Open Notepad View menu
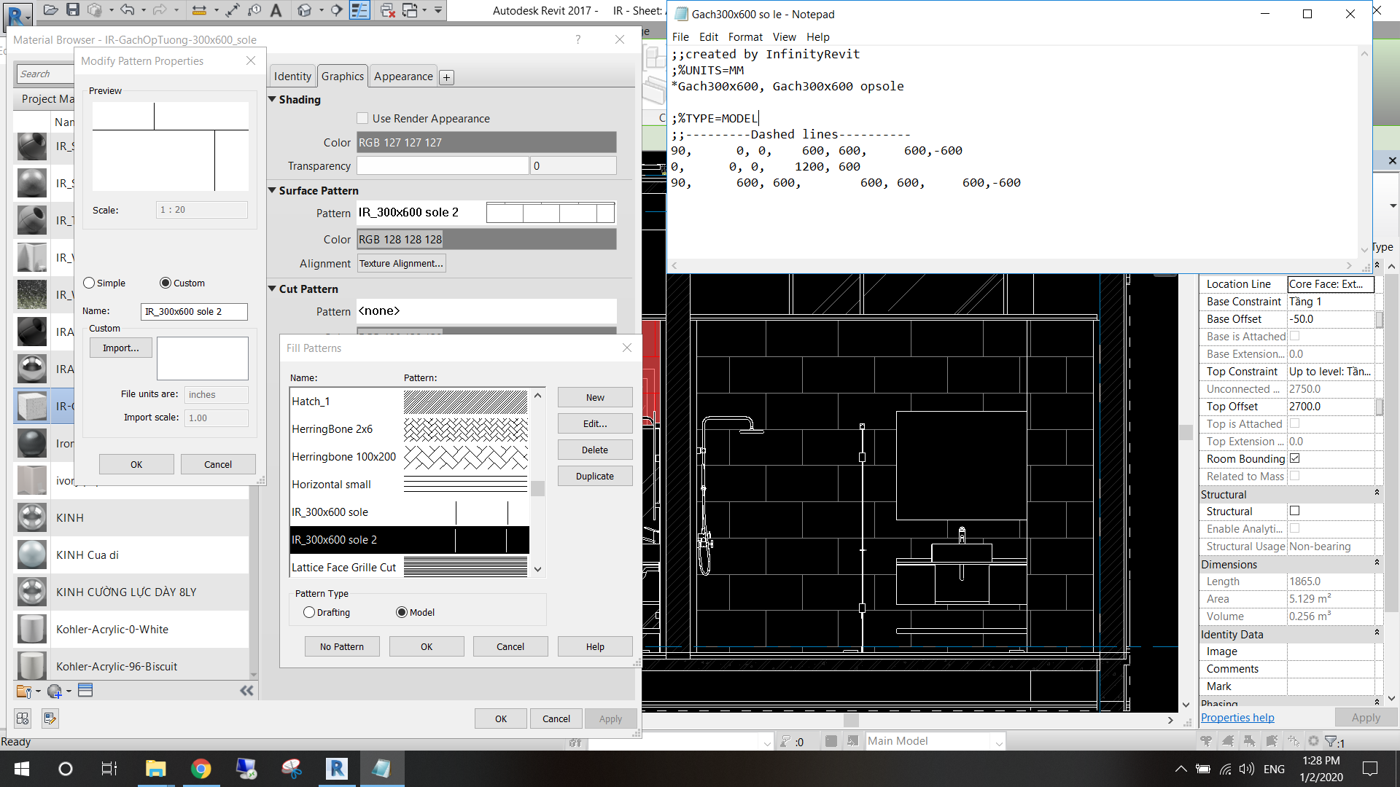 [x=784, y=37]
